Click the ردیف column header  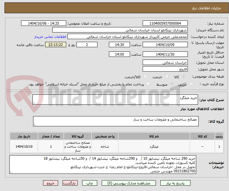pyautogui.click(x=219, y=136)
